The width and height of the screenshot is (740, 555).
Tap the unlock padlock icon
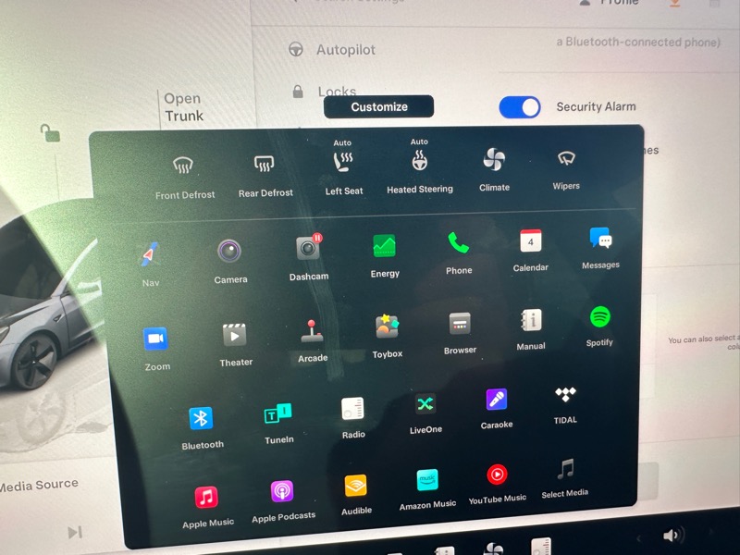(50, 133)
